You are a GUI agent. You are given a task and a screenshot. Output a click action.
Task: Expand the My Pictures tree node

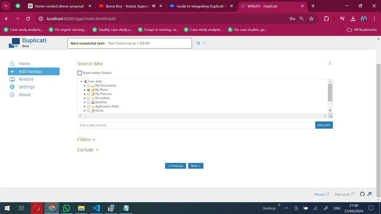click(x=85, y=94)
